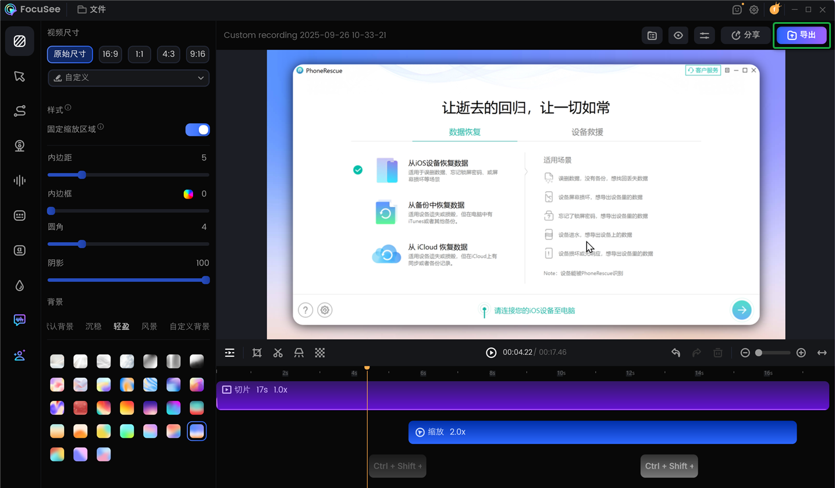Open the watermark droplet sidebar tab

[20, 285]
